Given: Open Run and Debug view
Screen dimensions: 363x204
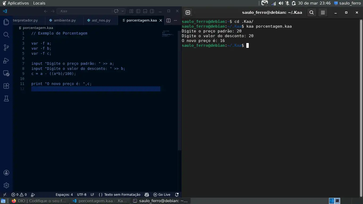Looking at the screenshot, I should tap(6, 61).
